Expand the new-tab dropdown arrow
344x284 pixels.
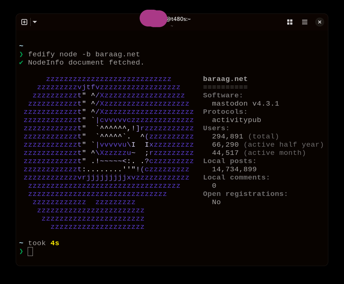click(x=35, y=22)
